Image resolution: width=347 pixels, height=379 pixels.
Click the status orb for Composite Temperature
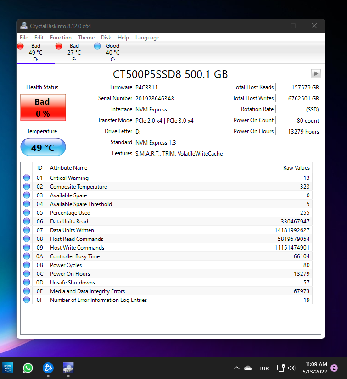tap(27, 186)
